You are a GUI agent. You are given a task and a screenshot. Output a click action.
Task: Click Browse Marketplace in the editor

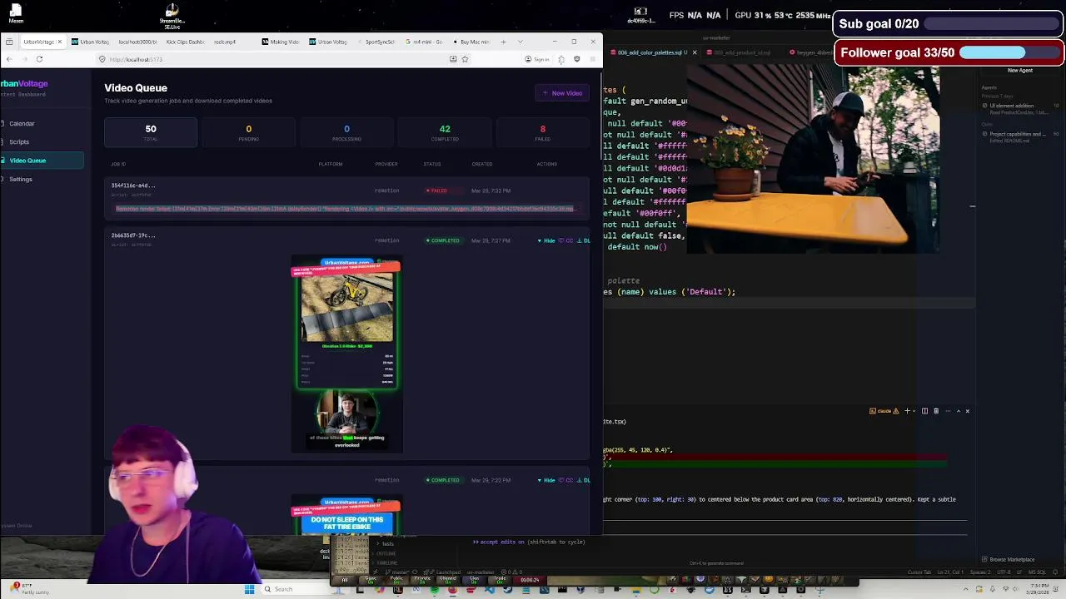pos(1008,559)
